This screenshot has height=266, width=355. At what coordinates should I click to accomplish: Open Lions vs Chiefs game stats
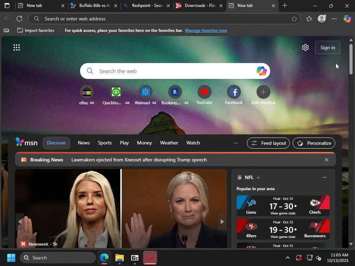283,205
